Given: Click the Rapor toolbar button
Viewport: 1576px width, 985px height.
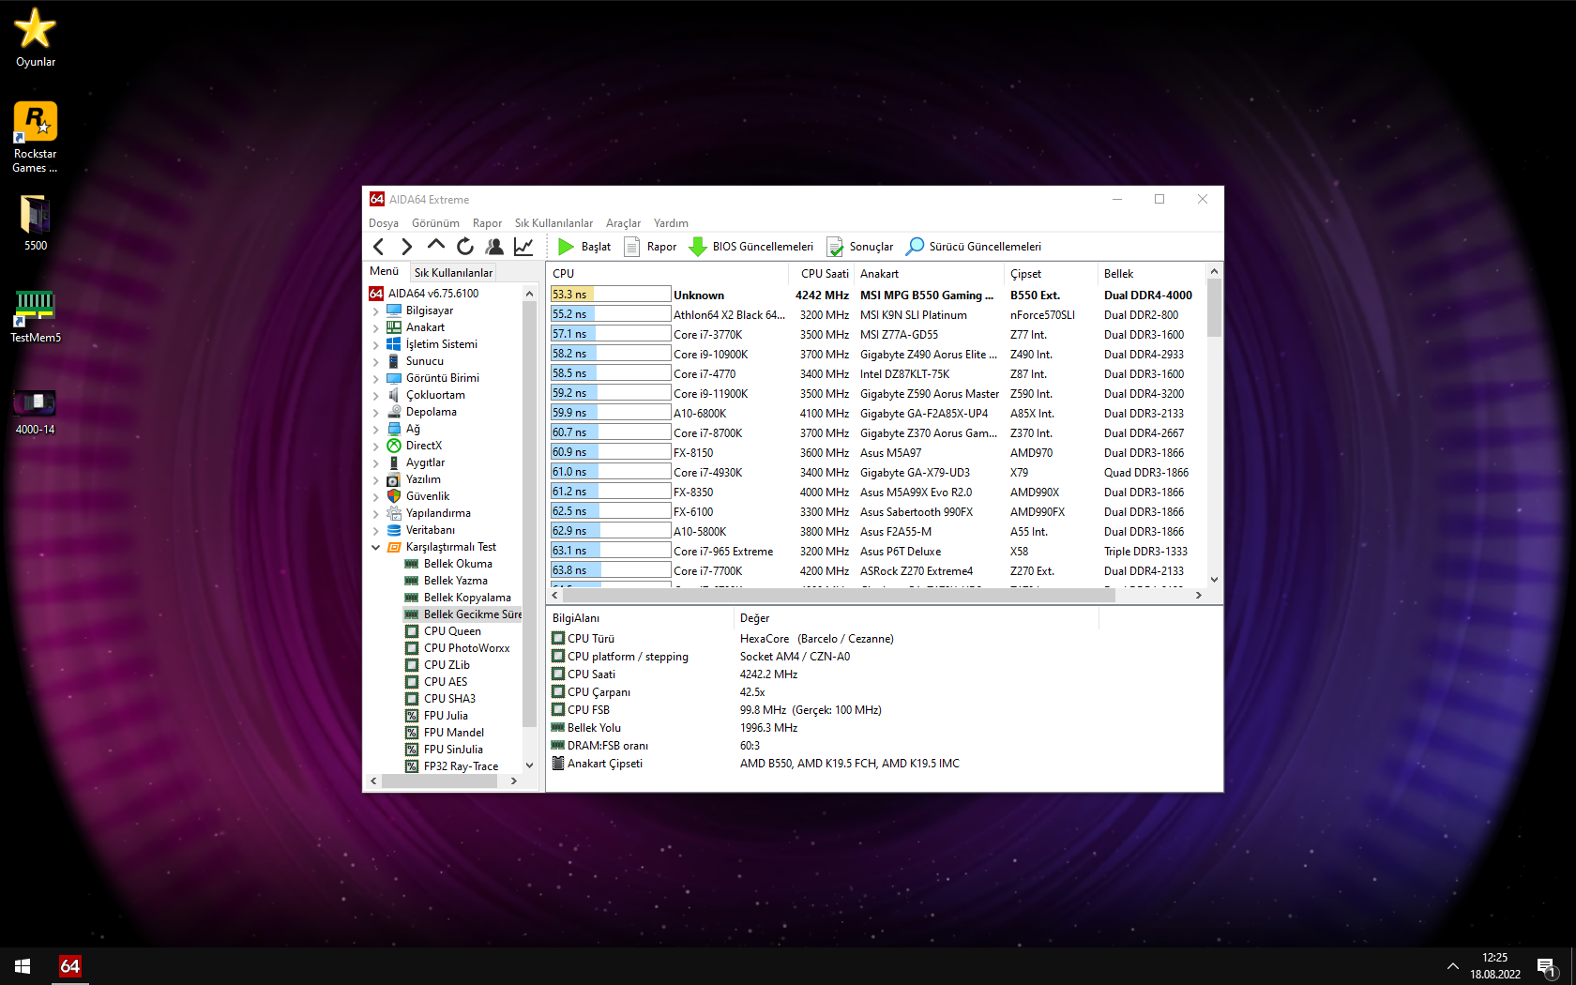Looking at the screenshot, I should 650,247.
